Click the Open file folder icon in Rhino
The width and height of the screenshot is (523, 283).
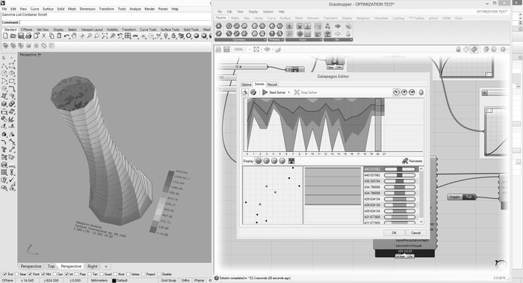click(x=13, y=36)
